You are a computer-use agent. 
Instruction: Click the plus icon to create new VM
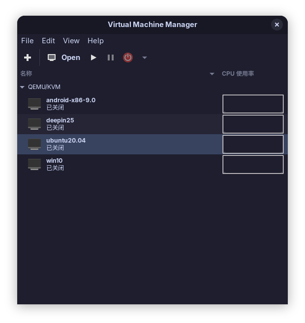[x=28, y=58]
